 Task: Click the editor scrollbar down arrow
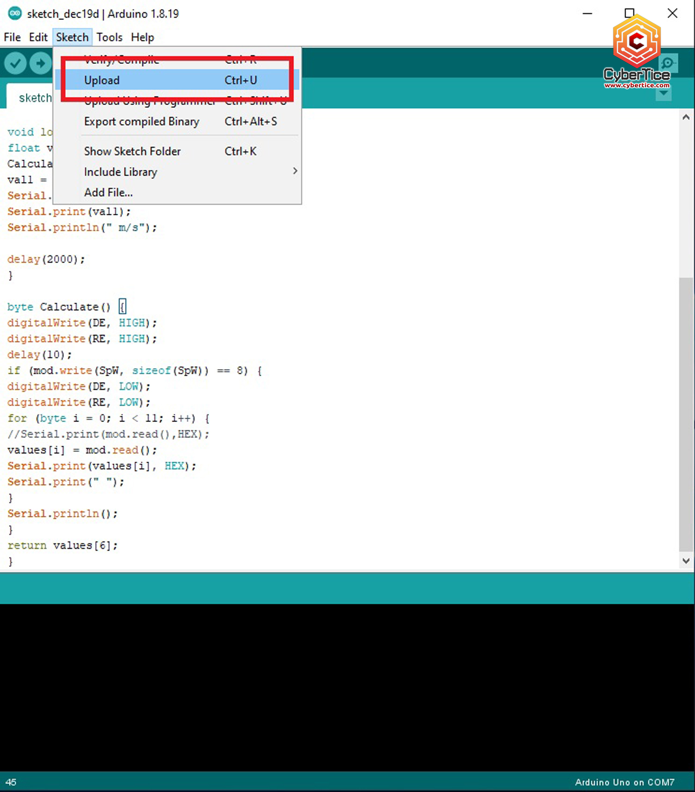pos(686,561)
